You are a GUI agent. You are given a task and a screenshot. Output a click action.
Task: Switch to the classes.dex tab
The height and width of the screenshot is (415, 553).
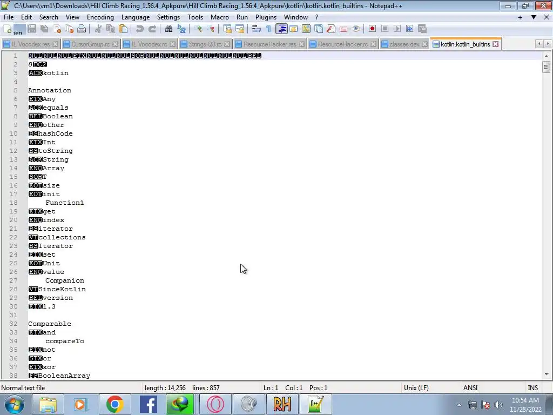pyautogui.click(x=404, y=44)
